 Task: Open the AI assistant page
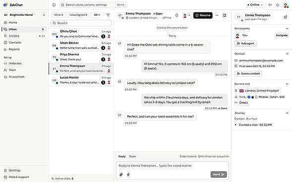tap(24, 77)
